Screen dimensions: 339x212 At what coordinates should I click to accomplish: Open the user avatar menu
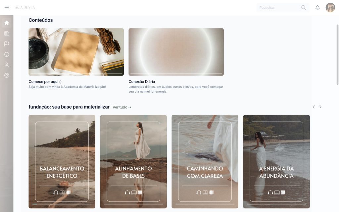pyautogui.click(x=330, y=8)
